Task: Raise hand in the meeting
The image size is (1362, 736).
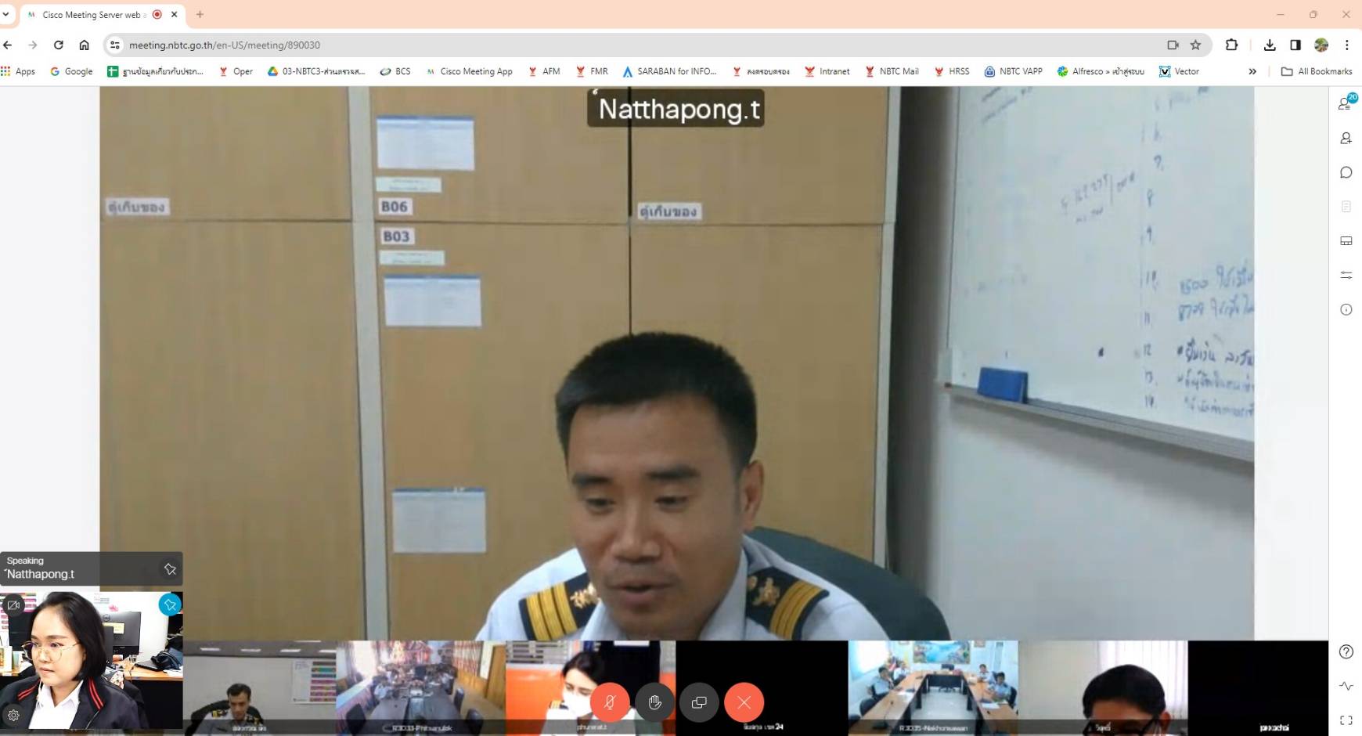Action: click(655, 702)
